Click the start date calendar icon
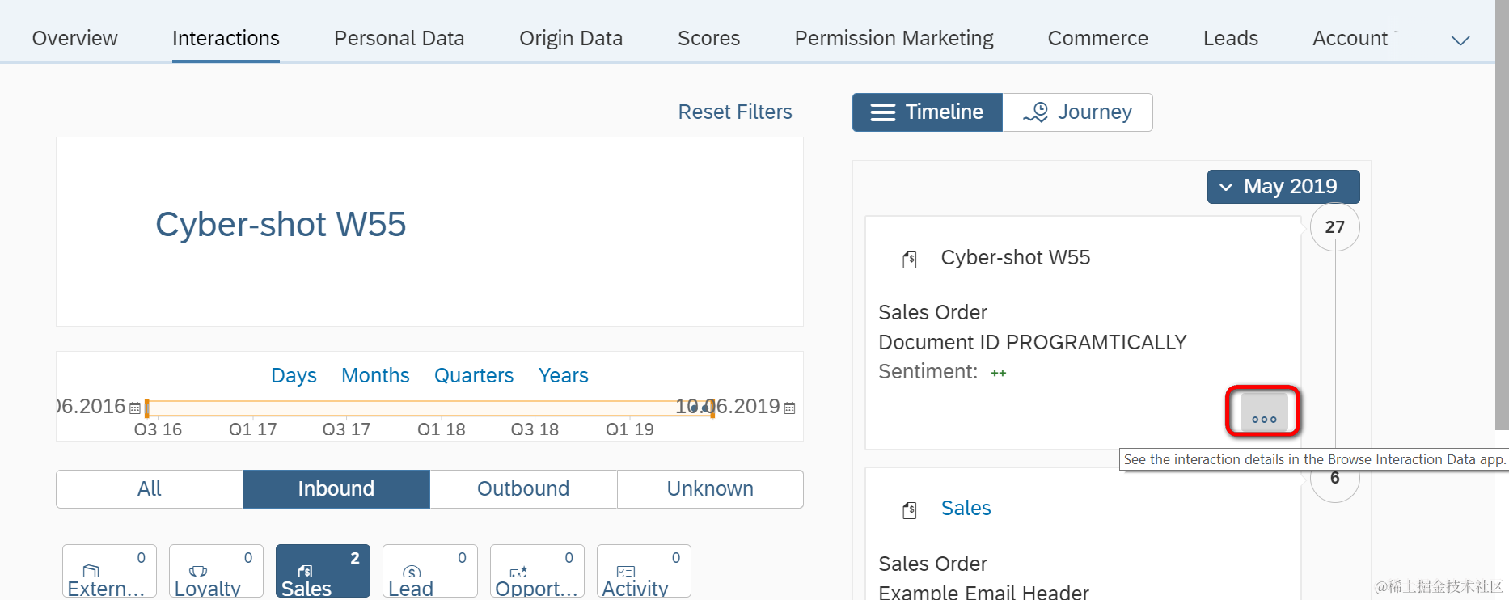The height and width of the screenshot is (600, 1509). tap(135, 408)
